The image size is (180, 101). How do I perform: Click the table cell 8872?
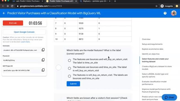click(87, 39)
